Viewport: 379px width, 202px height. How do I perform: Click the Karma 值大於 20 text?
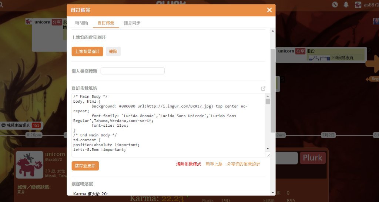[91, 193]
